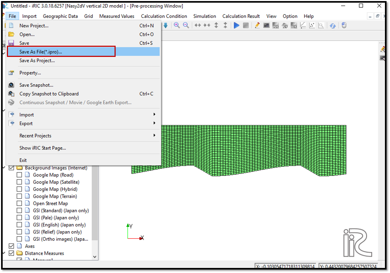Screen dimensions: 390x273
Task: Click the console icon on the right-side toolbar
Action: 383,58
